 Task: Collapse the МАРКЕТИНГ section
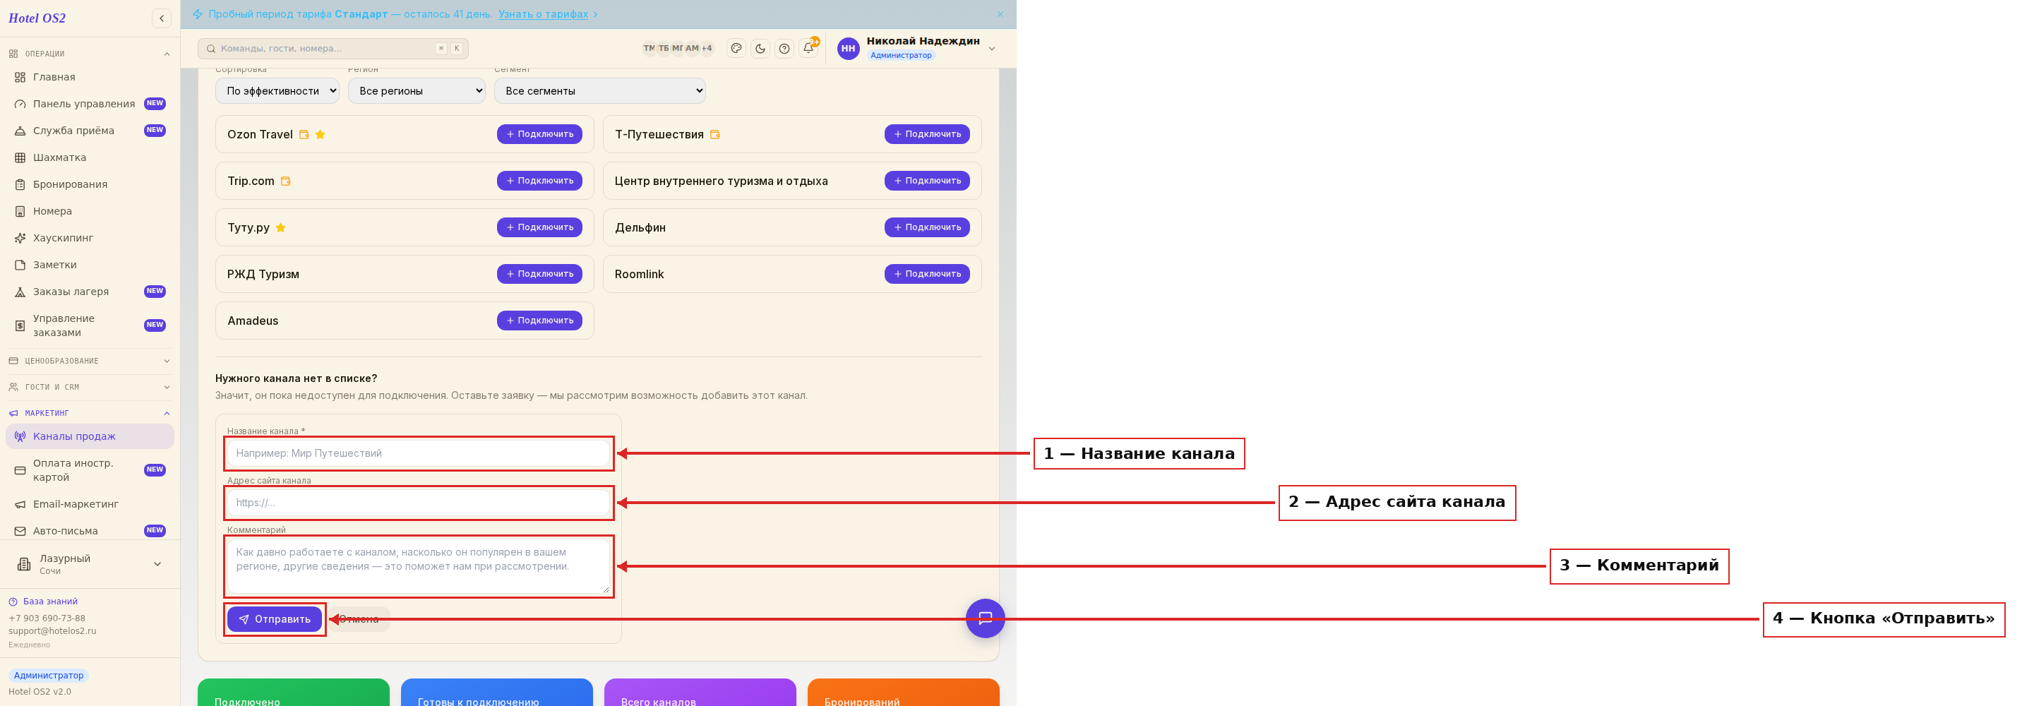90,413
